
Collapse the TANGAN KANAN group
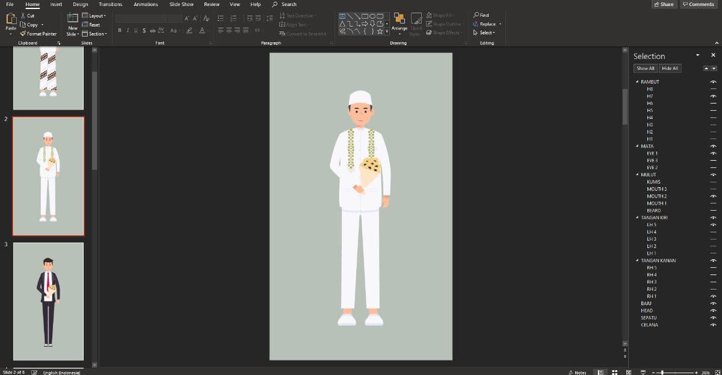(x=637, y=261)
